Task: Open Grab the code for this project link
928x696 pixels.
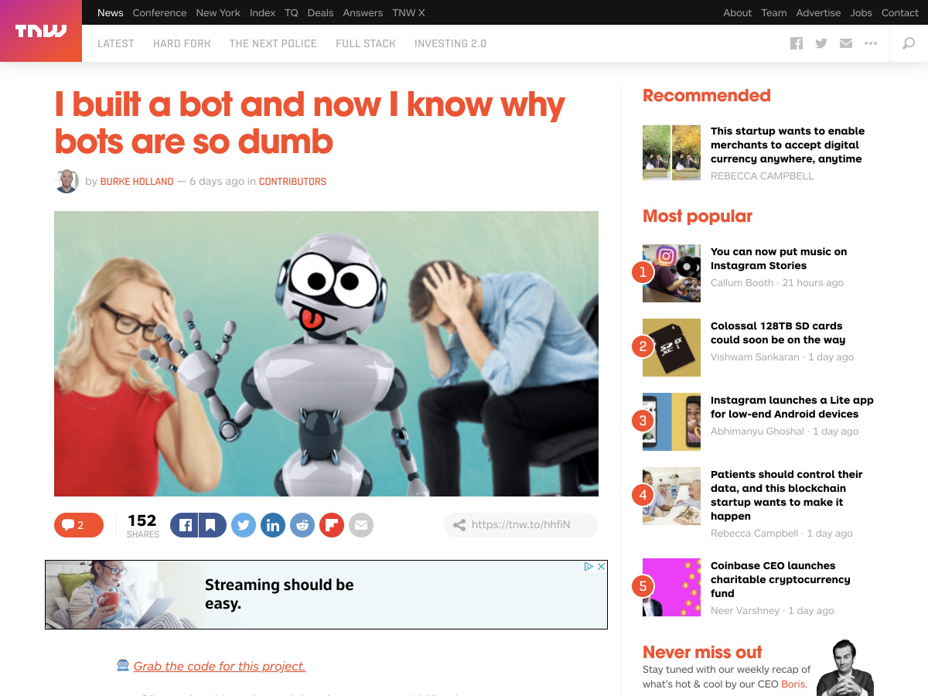Action: [220, 666]
